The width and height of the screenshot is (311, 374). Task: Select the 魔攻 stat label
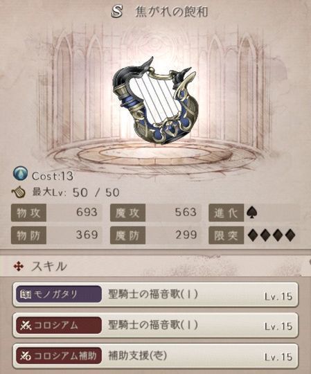[x=127, y=213]
